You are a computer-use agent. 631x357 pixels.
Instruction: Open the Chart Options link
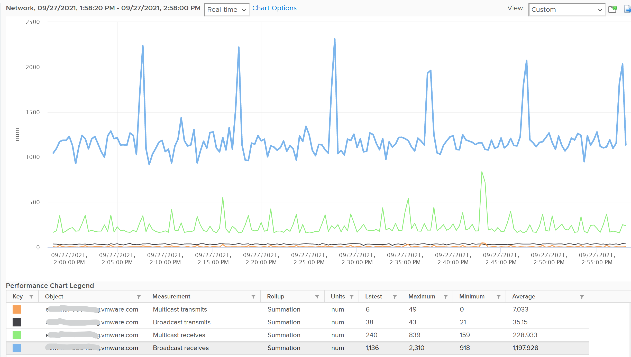point(274,8)
